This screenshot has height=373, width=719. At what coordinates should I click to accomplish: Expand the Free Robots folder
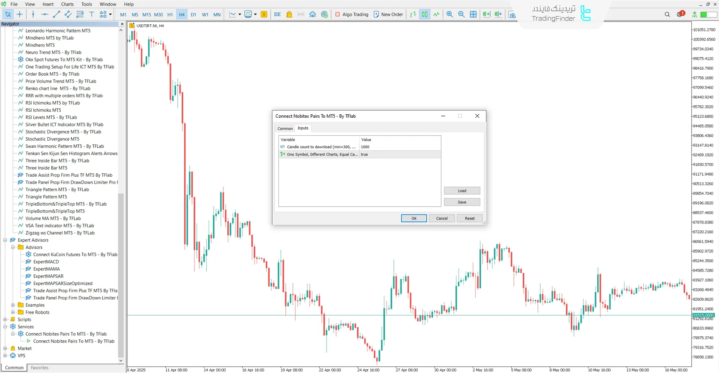(13, 312)
